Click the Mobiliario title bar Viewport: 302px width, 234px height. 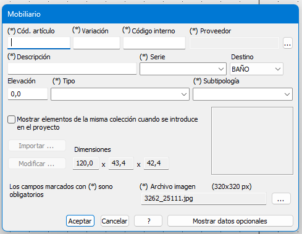(x=150, y=14)
